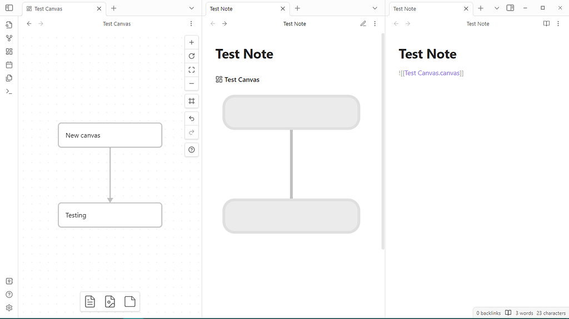The height and width of the screenshot is (319, 569).
Task: Add a media file to the canvas
Action: (x=110, y=302)
